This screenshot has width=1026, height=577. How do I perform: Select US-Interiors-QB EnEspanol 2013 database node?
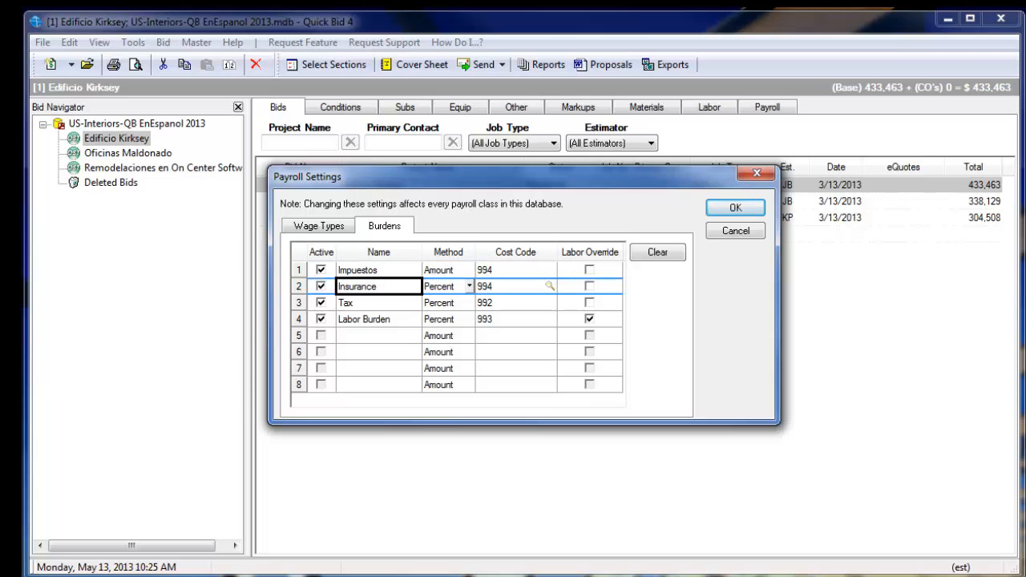(x=136, y=123)
